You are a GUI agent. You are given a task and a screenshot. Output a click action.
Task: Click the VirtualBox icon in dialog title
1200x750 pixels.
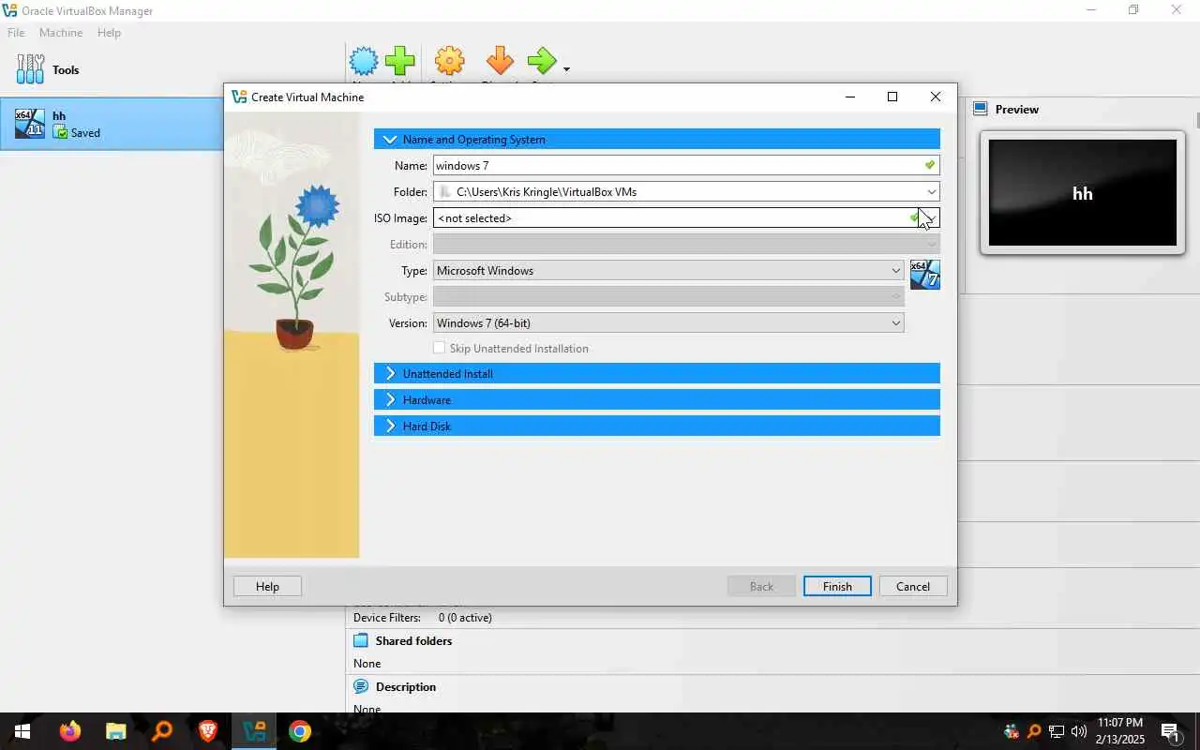coord(239,97)
